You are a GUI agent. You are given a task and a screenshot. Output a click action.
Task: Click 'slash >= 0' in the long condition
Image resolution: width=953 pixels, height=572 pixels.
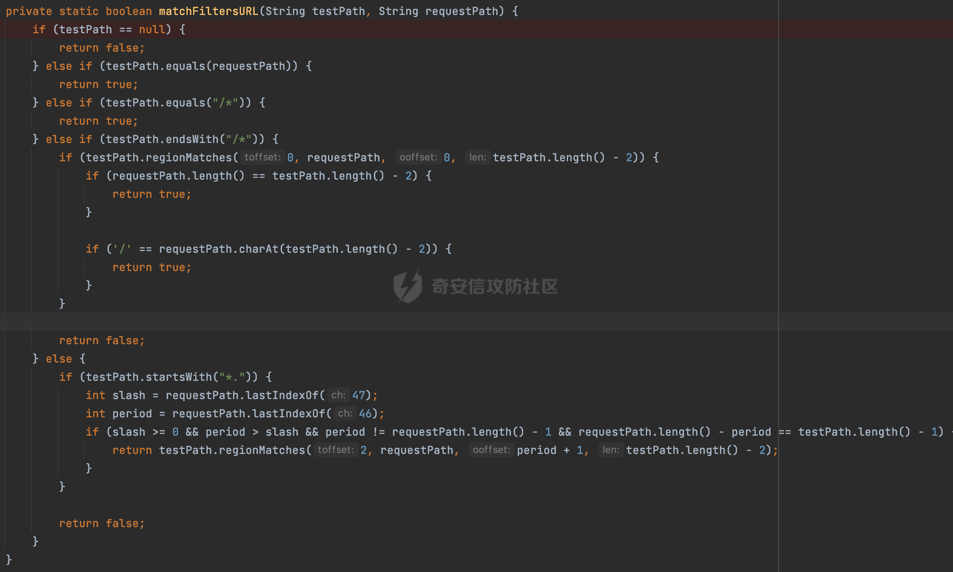click(146, 432)
